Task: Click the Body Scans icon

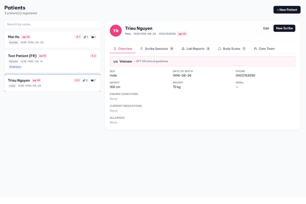Action: [x=219, y=49]
